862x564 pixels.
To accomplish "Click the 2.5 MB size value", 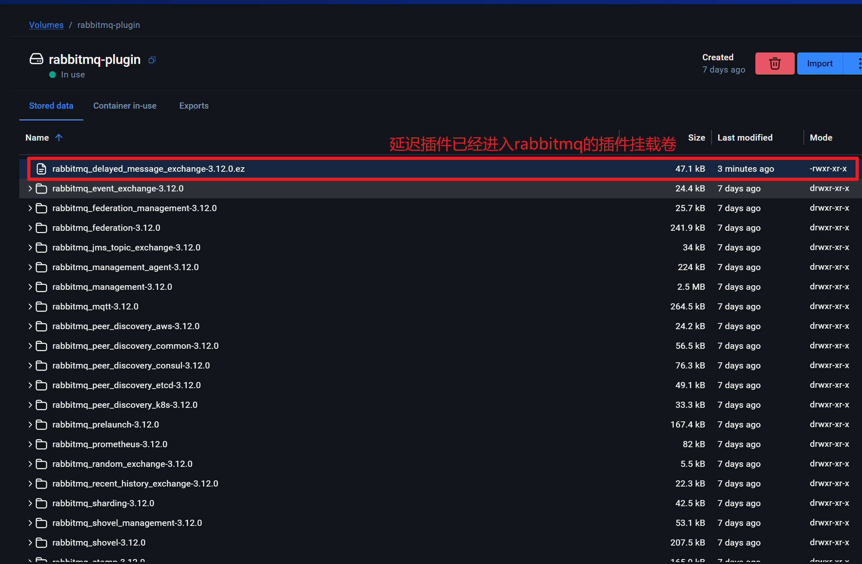I will (691, 287).
